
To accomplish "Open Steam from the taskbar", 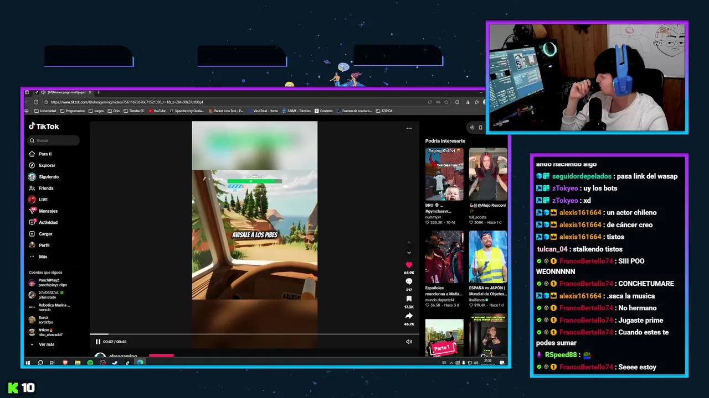I will point(115,363).
